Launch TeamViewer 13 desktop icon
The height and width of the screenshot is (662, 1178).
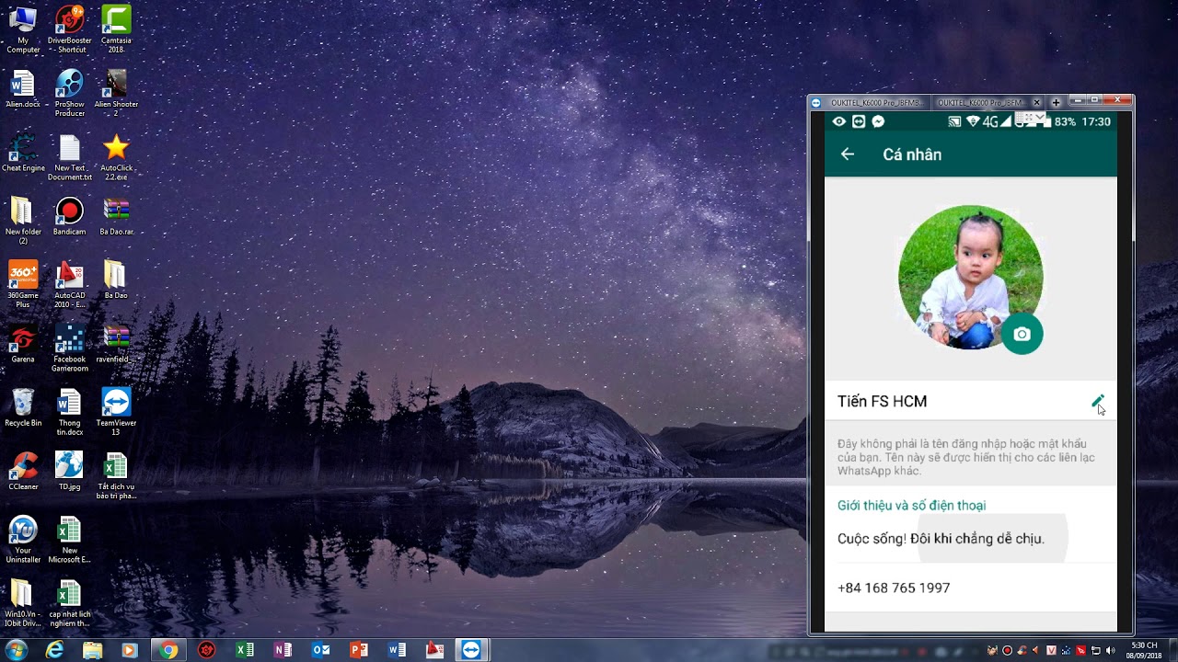(x=116, y=412)
